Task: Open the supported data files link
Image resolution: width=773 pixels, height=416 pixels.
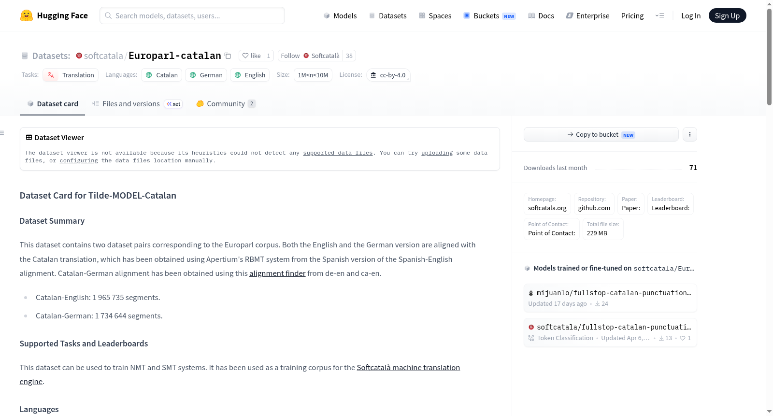Action: [338, 153]
